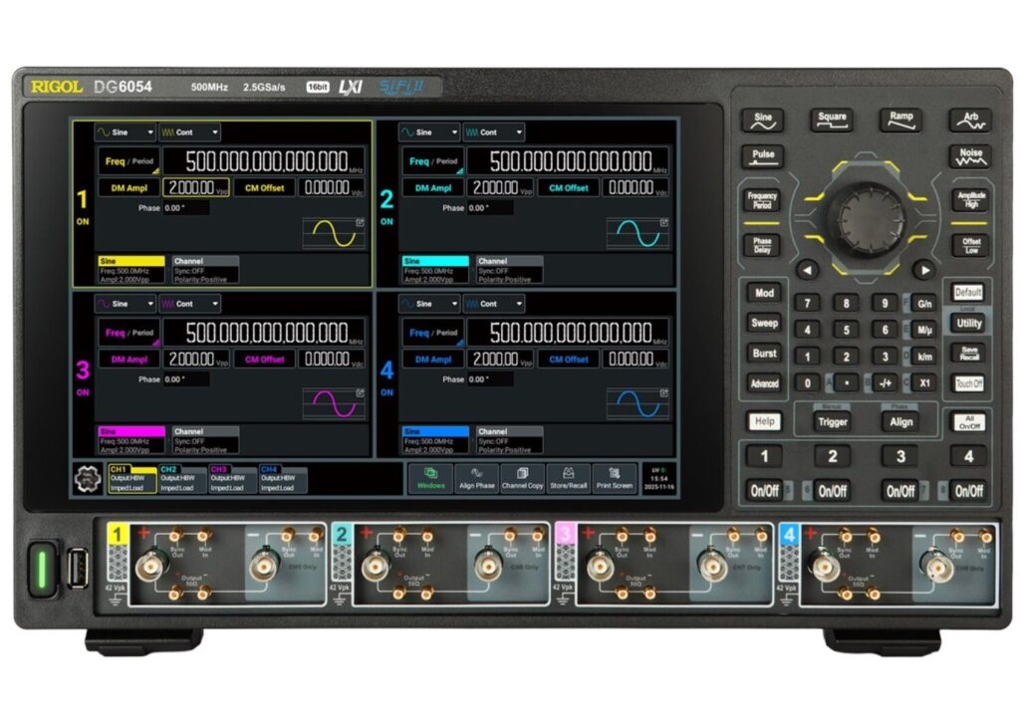Switch Freq / Period toggle in channel 1
The image size is (1020, 721).
[x=128, y=161]
